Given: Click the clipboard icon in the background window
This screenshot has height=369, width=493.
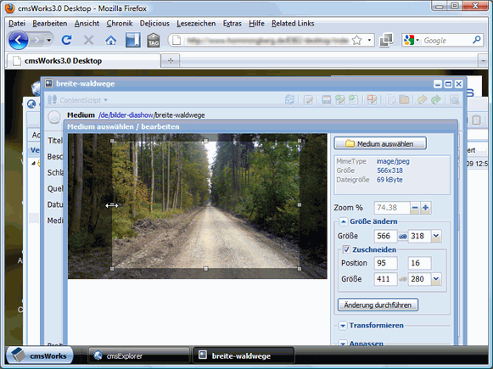Looking at the screenshot, I should coord(476,120).
